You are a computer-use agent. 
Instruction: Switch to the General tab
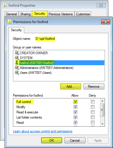(12, 14)
